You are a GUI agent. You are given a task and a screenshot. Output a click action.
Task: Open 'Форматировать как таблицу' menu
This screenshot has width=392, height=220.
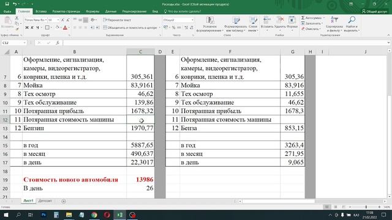(x=235, y=24)
